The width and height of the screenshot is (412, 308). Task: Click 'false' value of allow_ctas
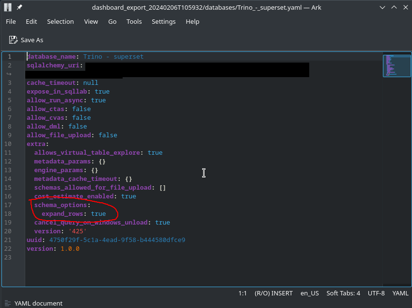tap(81, 109)
